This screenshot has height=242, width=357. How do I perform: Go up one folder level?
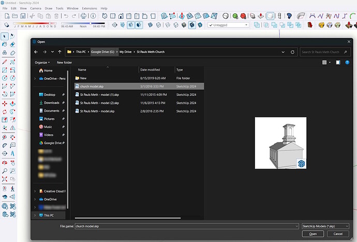click(60, 52)
